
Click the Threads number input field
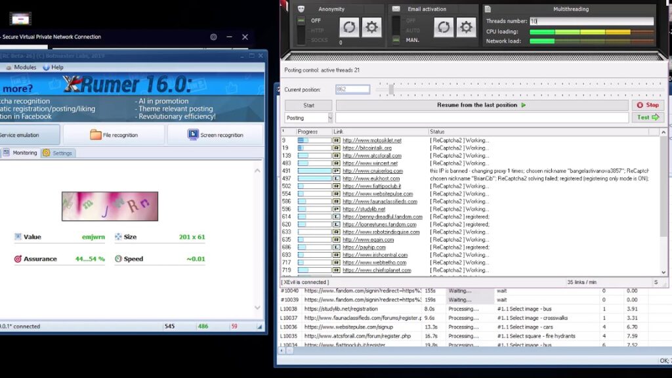click(x=591, y=21)
